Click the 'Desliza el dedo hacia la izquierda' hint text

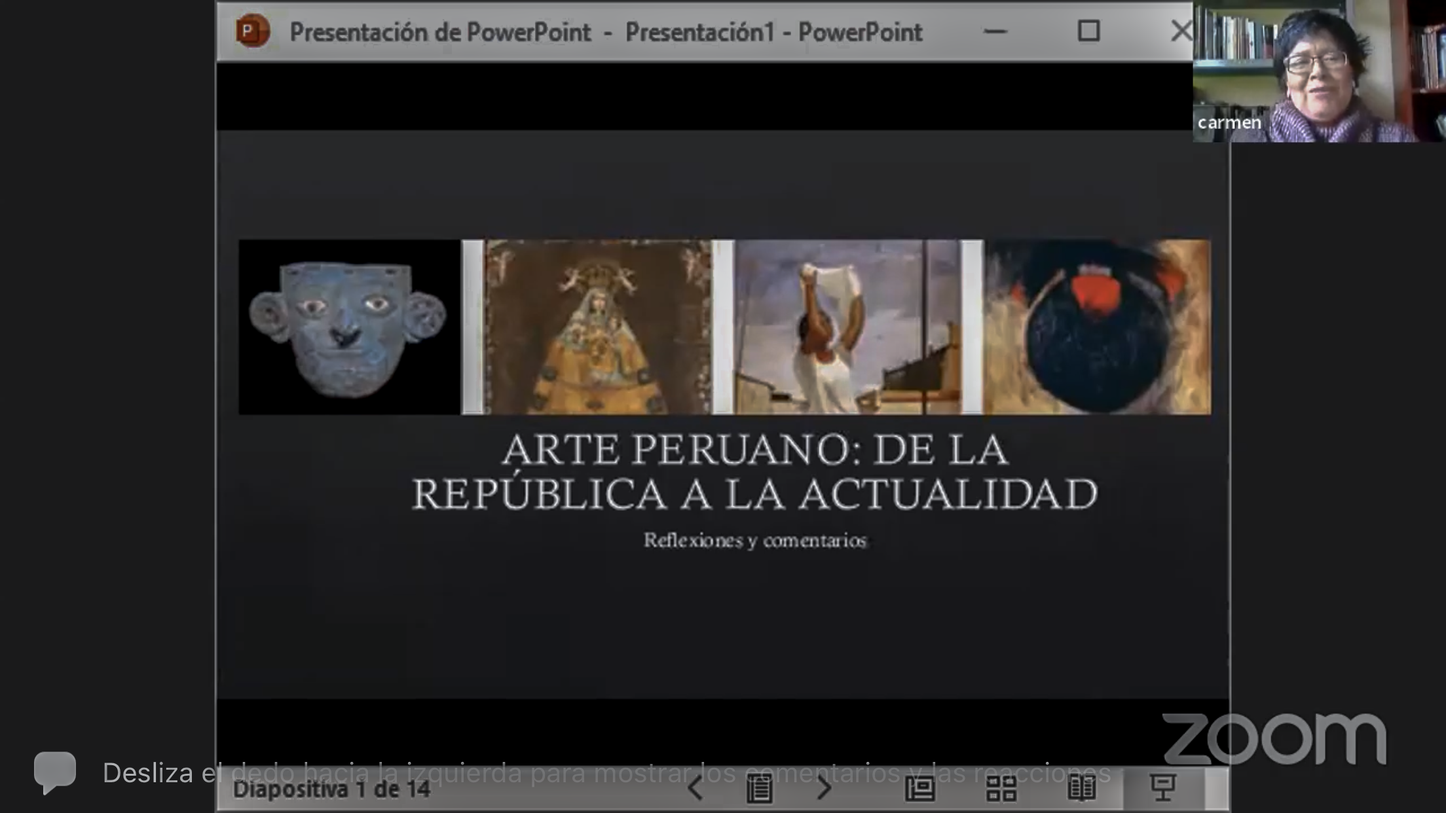click(x=606, y=773)
